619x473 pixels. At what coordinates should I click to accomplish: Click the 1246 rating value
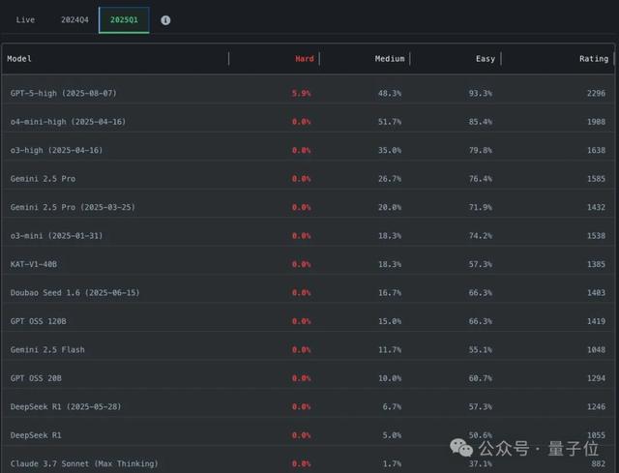coord(596,406)
